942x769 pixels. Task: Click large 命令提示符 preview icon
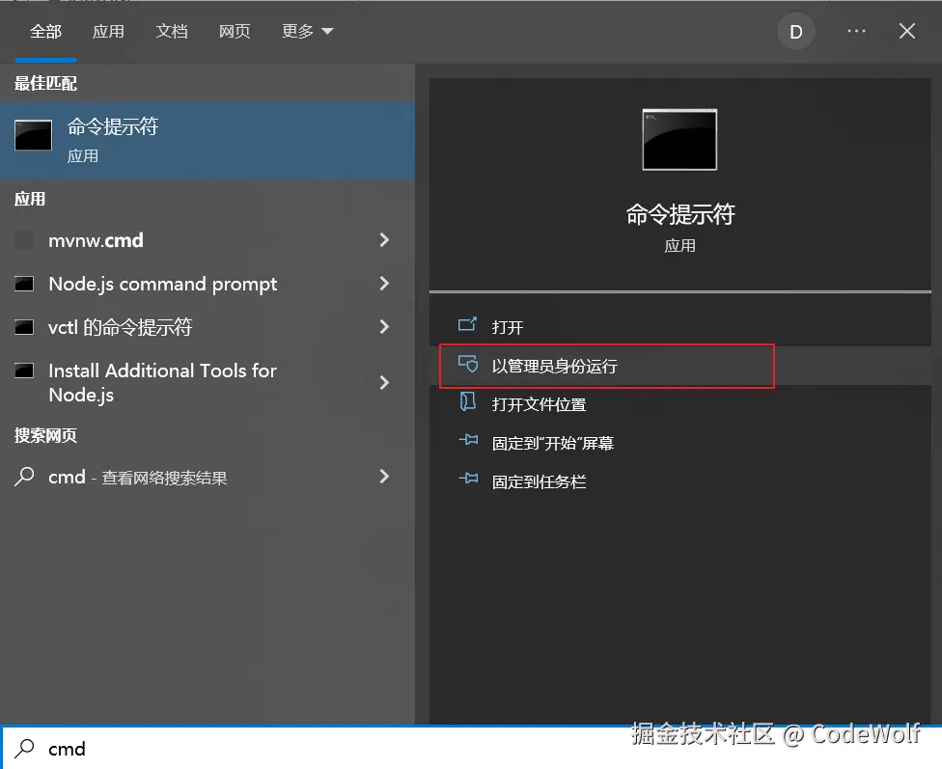679,140
